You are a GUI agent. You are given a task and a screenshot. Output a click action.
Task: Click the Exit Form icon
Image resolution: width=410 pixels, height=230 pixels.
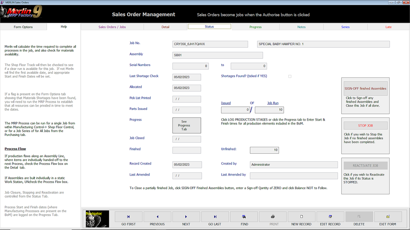pos(388,217)
